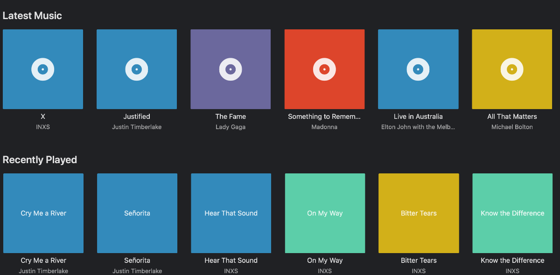The width and height of the screenshot is (560, 275).
Task: Open the Justified album cover
Action: pyautogui.click(x=137, y=69)
